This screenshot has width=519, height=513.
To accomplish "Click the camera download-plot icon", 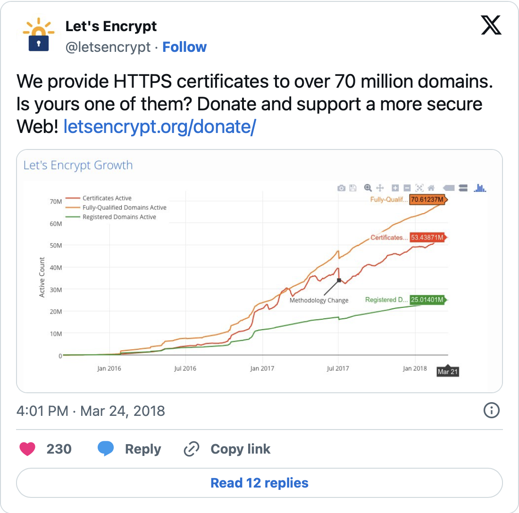I will (341, 188).
